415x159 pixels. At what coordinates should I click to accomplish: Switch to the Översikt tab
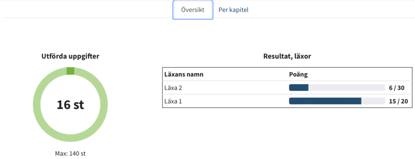[193, 10]
